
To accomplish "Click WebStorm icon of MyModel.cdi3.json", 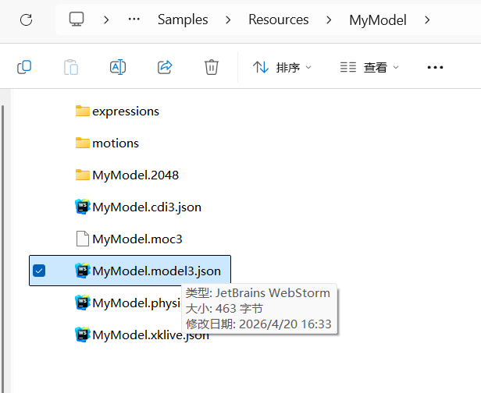I will [83, 207].
